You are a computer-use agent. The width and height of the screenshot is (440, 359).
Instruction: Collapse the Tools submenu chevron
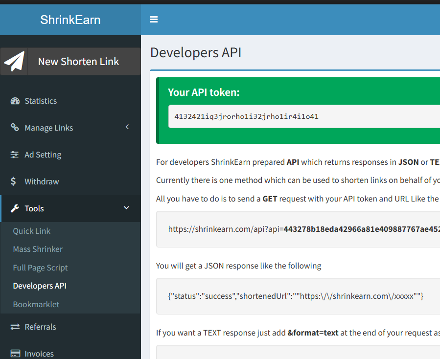pos(127,208)
